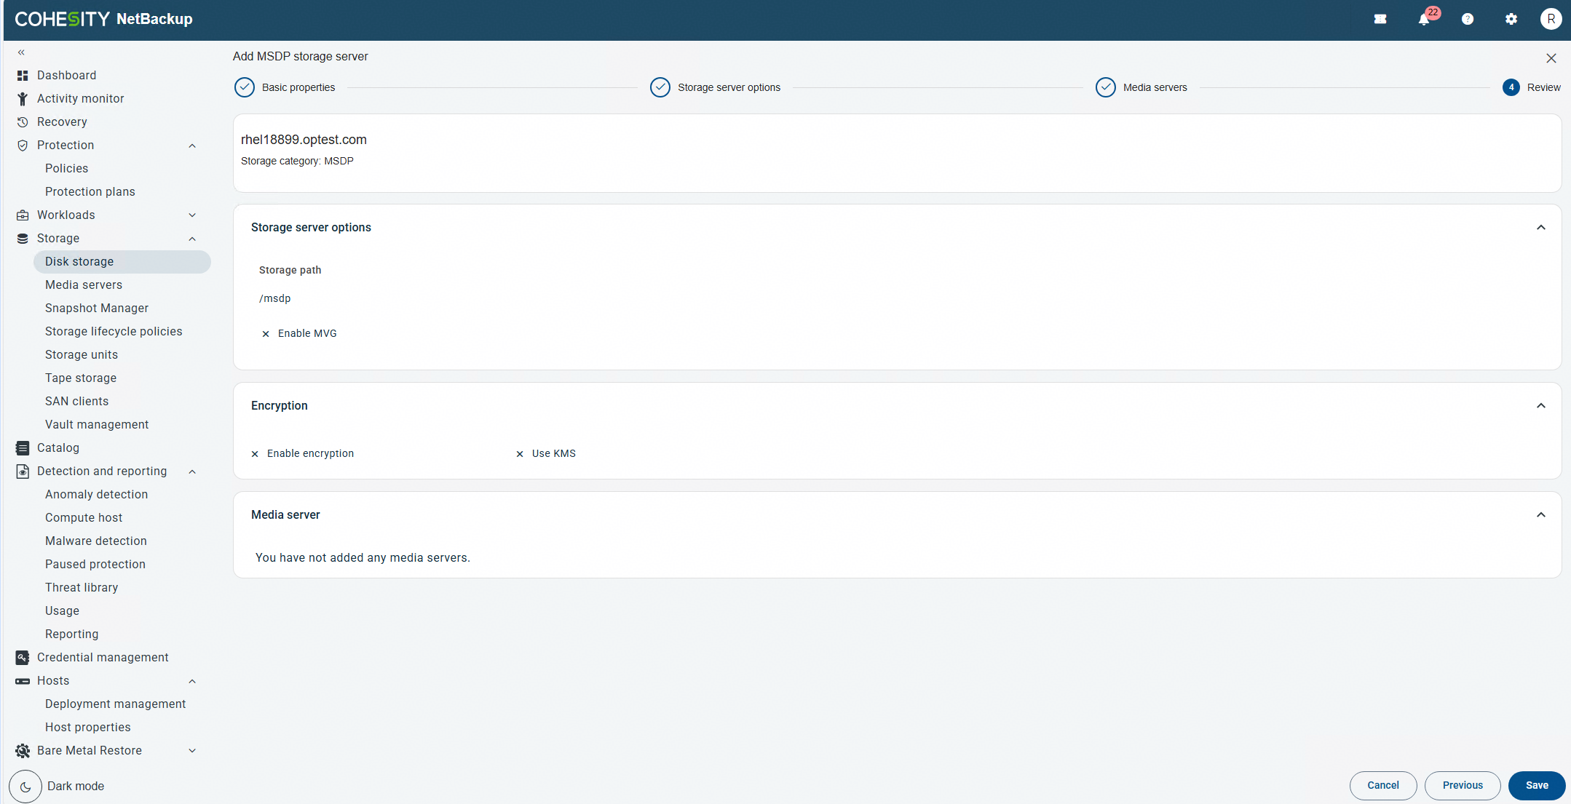Go to Media servers step

point(1141,87)
